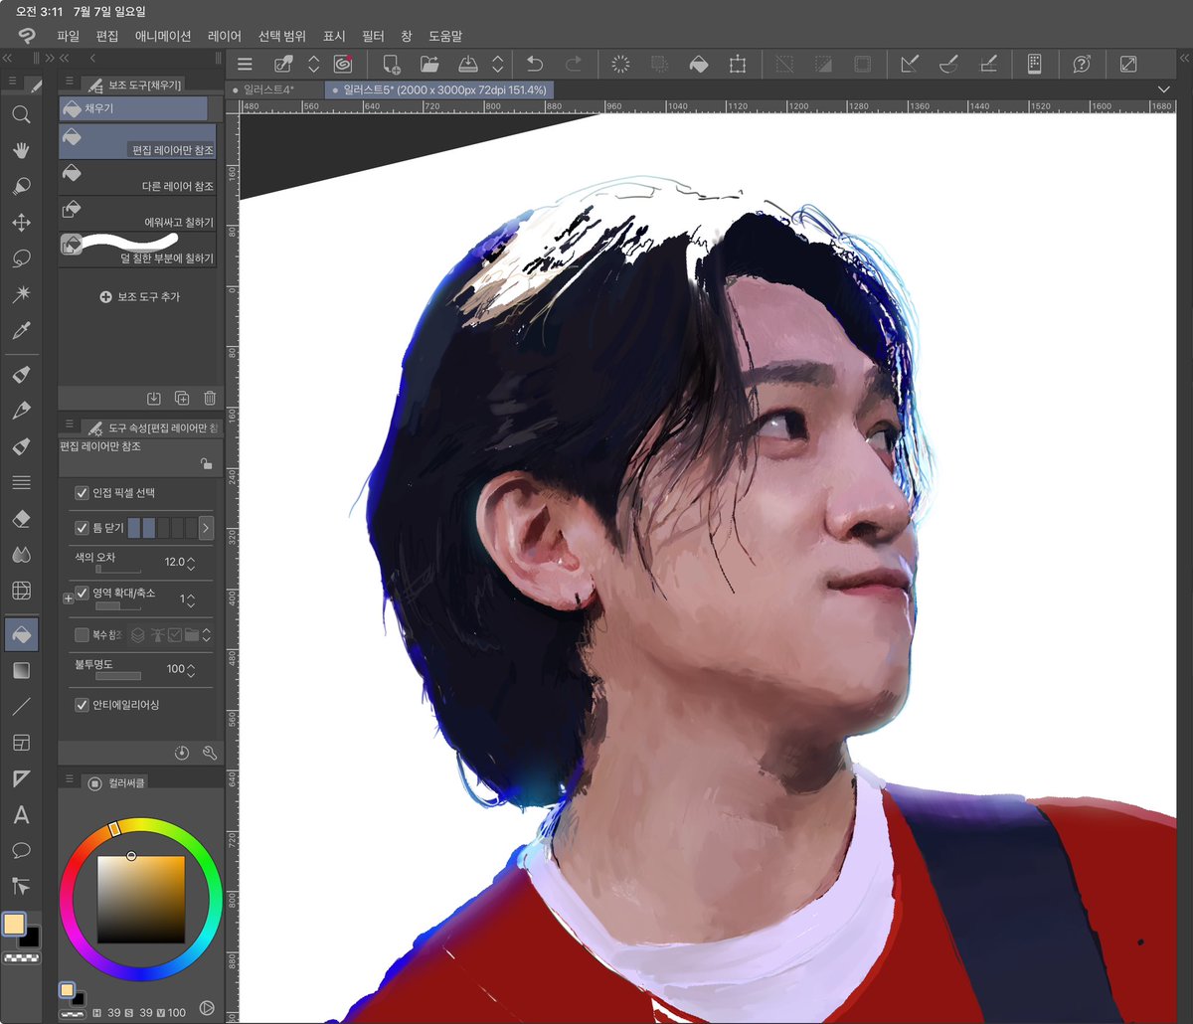
Task: Open 복수 참조 stepper arrows
Action: [x=207, y=634]
